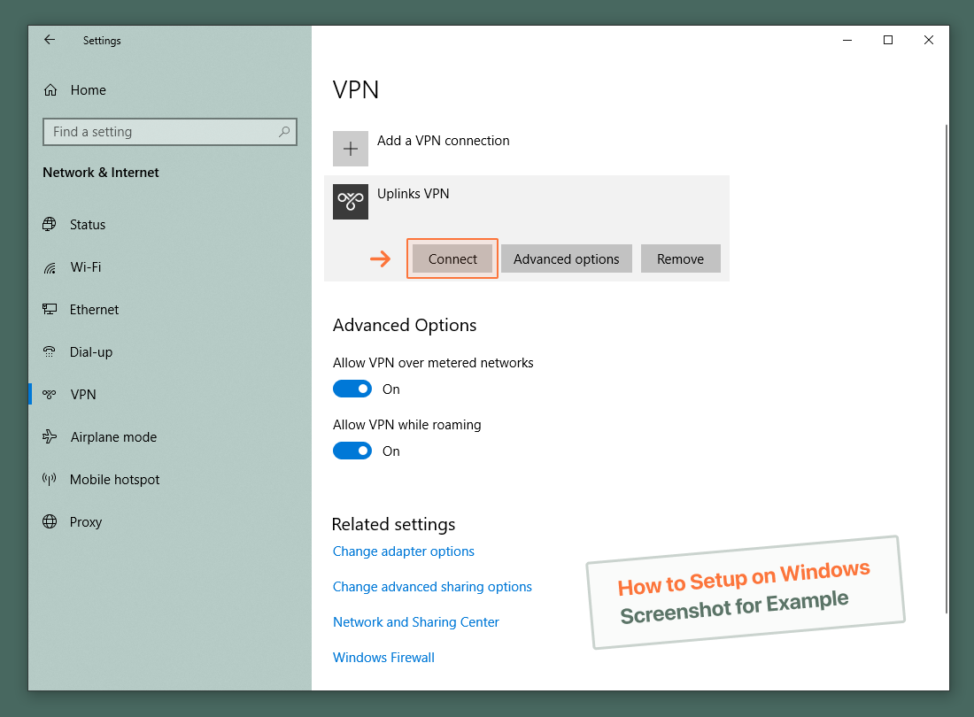The height and width of the screenshot is (717, 974).
Task: Click the Mobile hotspot icon
Action: pos(49,479)
